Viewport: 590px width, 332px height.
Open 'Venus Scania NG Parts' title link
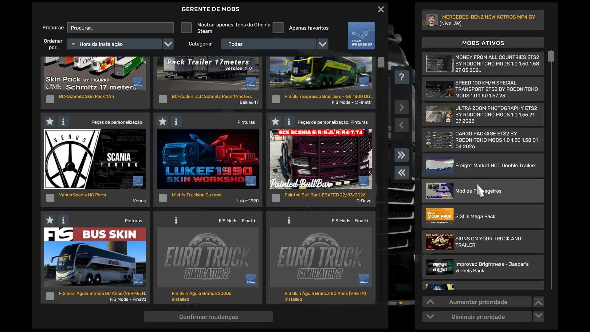82,195
